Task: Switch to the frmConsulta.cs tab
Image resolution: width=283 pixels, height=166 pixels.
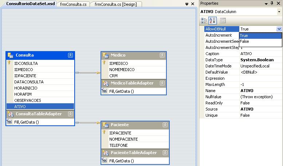Action: coord(73,4)
